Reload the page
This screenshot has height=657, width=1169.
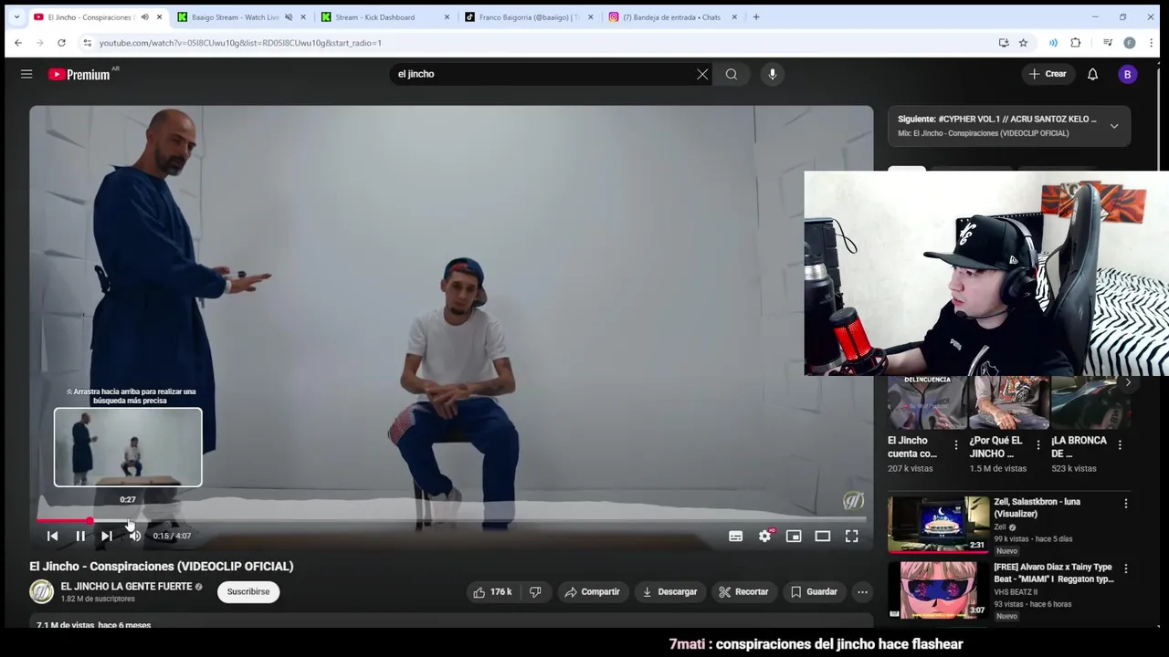(x=61, y=43)
